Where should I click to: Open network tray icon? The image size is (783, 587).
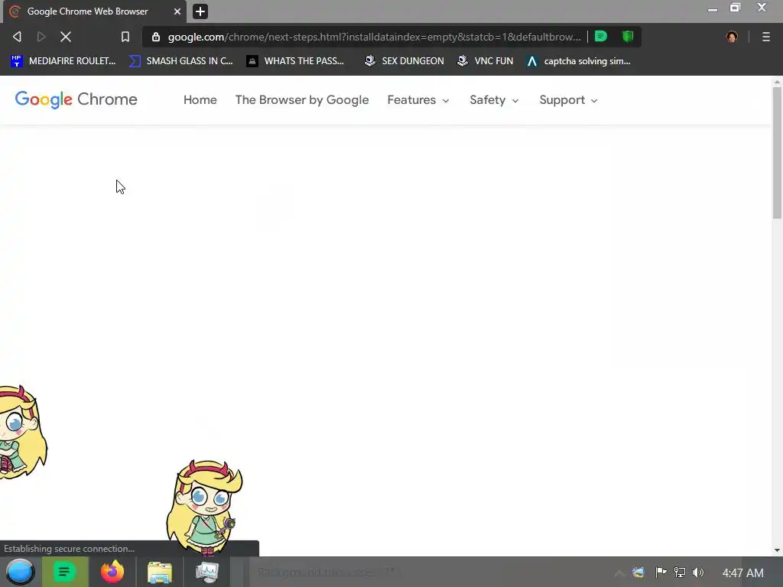[680, 572]
